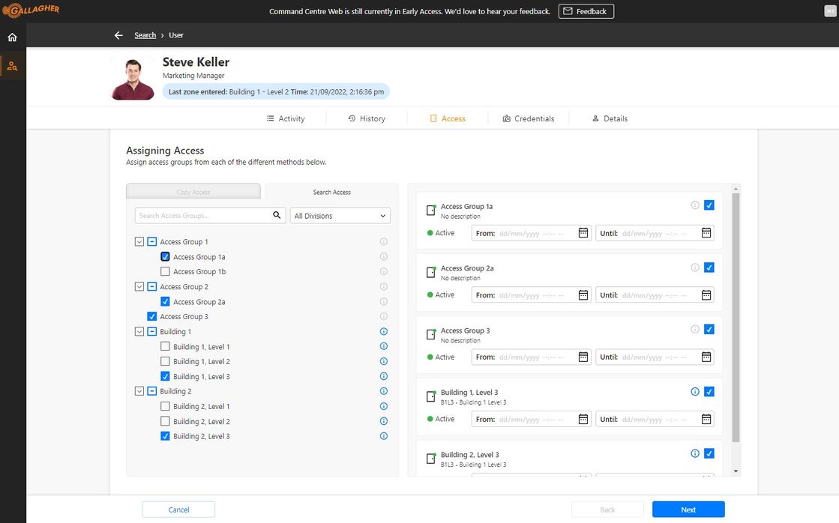Screen dimensions: 839x523
Task: Open the Home icon in the sidebar
Action: [x=12, y=36]
